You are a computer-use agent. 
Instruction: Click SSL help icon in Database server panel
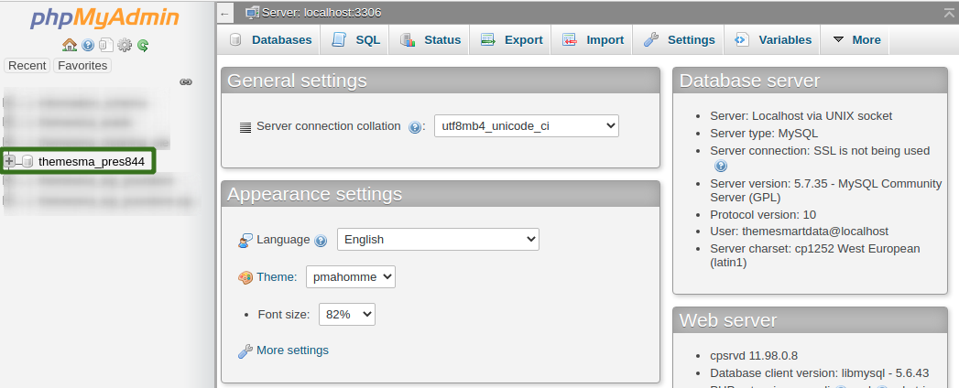coord(721,167)
